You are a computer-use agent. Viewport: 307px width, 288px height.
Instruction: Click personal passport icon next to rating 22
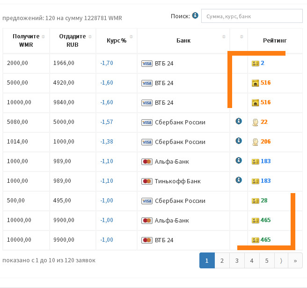point(255,122)
